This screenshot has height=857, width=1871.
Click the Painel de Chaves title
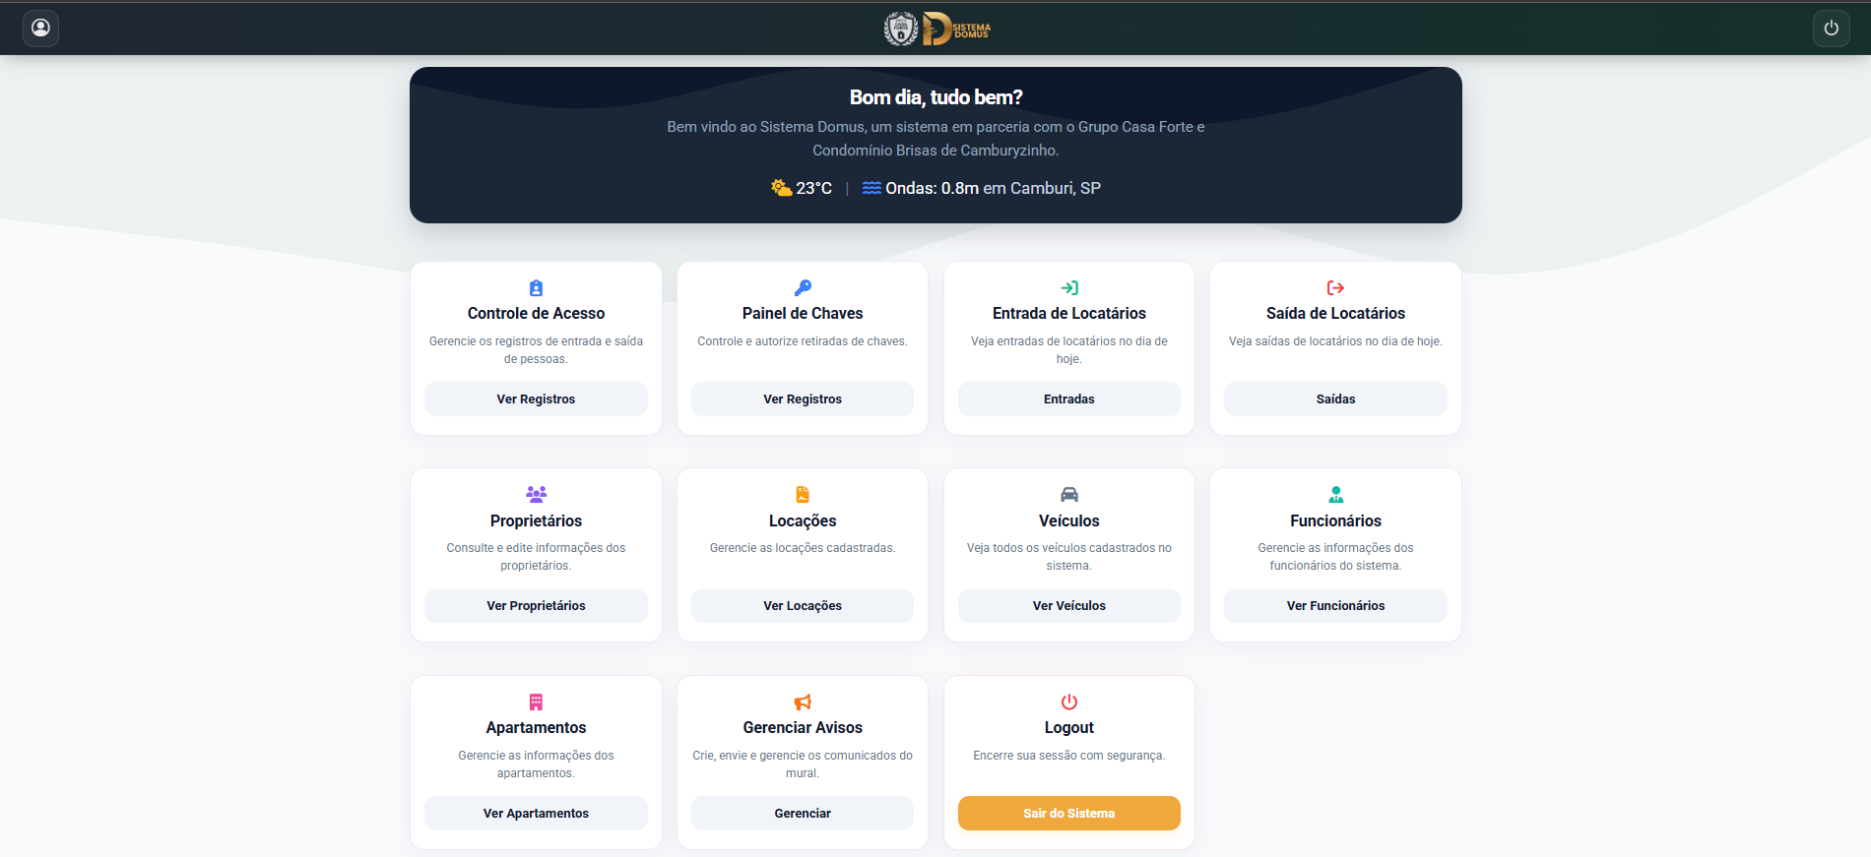[x=803, y=314]
